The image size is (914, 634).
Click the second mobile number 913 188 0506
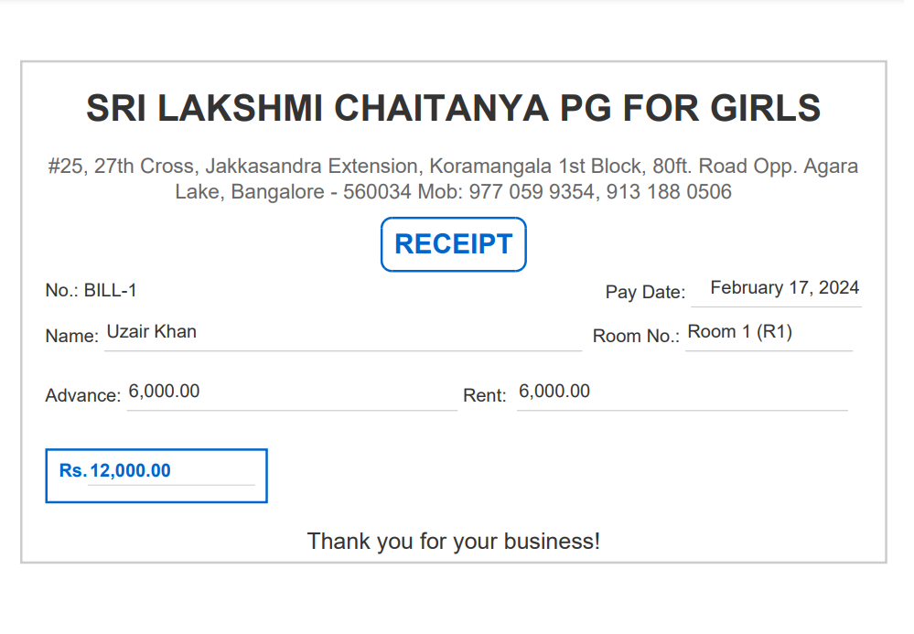pos(669,192)
